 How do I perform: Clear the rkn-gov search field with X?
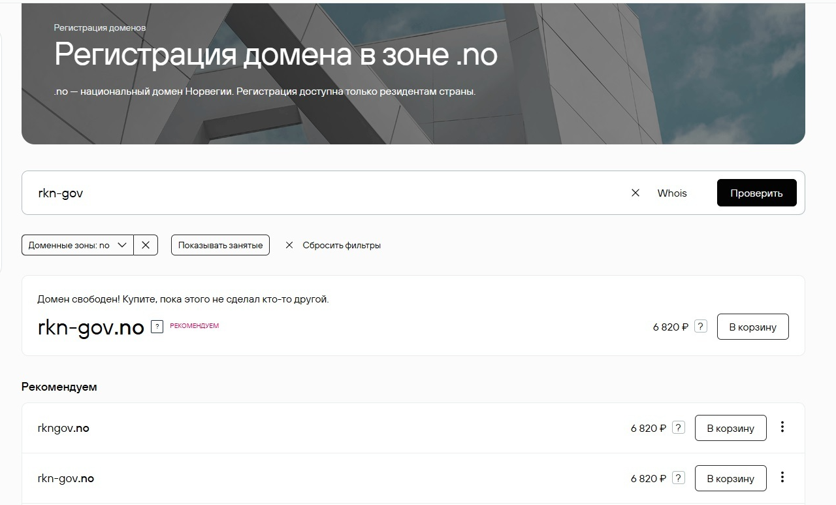[635, 193]
